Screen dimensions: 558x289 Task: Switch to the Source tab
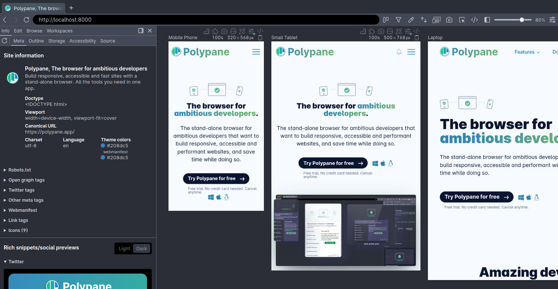click(x=108, y=41)
